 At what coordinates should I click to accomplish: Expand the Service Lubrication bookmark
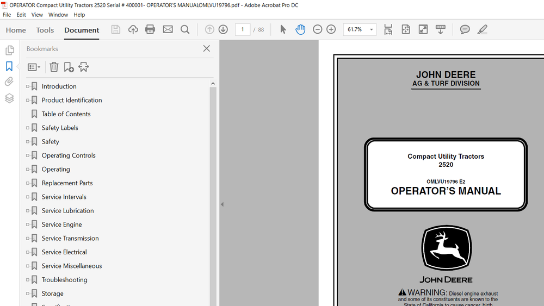[28, 211]
